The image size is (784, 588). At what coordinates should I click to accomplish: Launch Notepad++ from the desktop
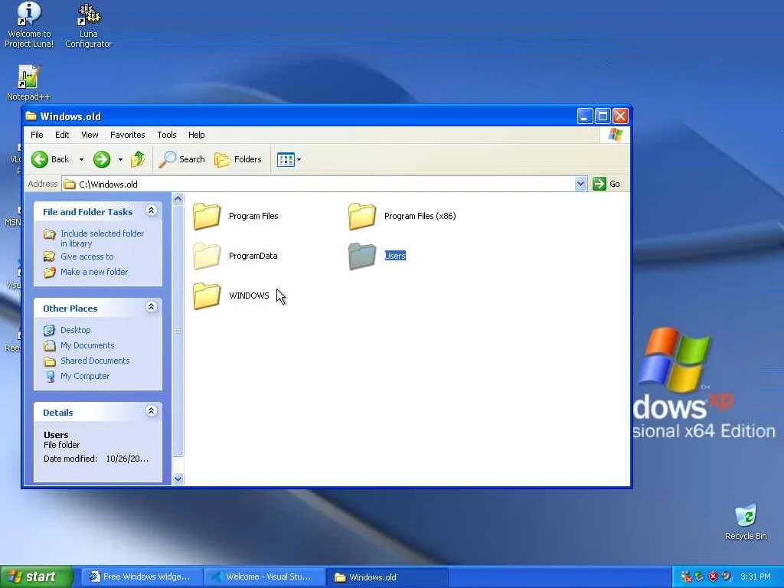click(x=28, y=83)
